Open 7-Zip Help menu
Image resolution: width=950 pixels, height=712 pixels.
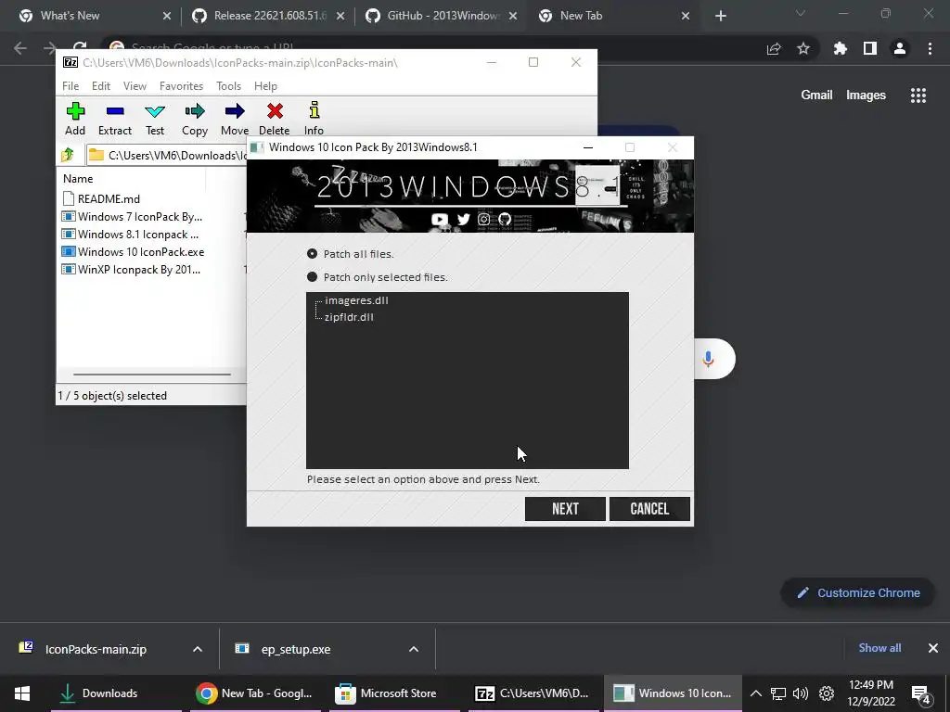point(265,86)
